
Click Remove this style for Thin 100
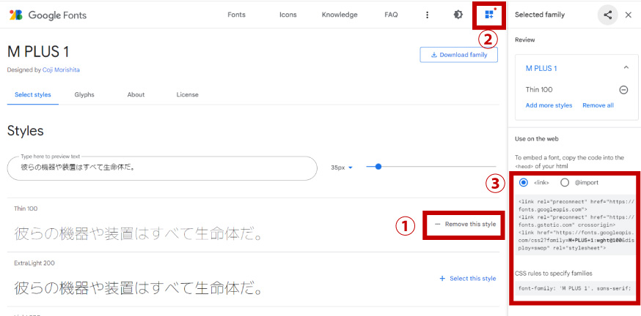(x=465, y=224)
